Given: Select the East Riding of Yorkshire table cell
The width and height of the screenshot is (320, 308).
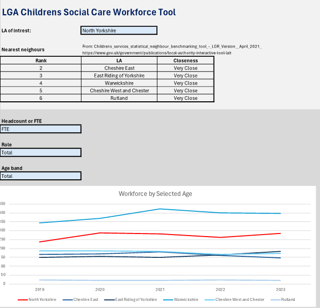Looking at the screenshot, I should pyautogui.click(x=119, y=75).
